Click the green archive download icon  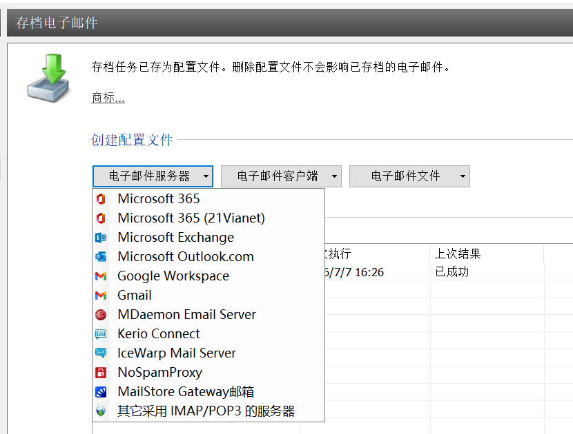pyautogui.click(x=48, y=78)
